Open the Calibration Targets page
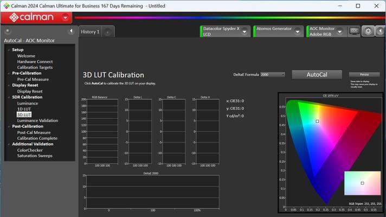Screen dimensions: 386x217 pyautogui.click(x=35, y=67)
